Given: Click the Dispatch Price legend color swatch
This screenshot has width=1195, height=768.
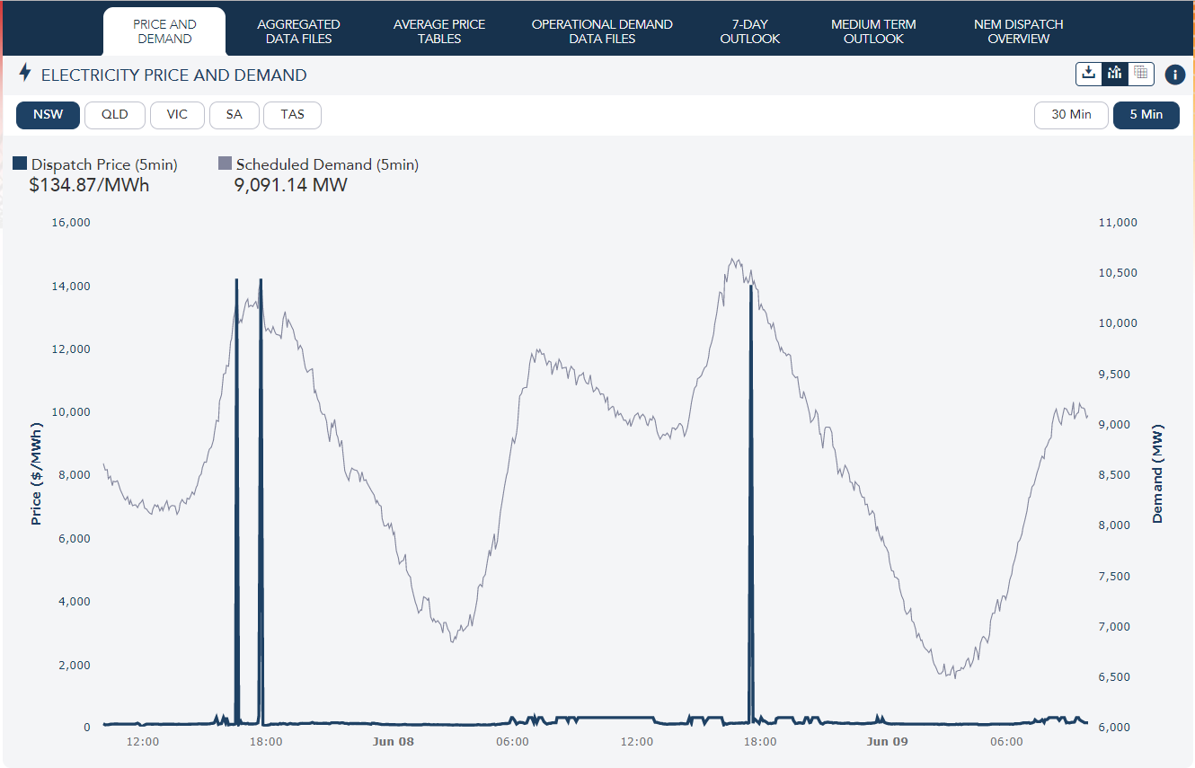Looking at the screenshot, I should click(x=20, y=163).
